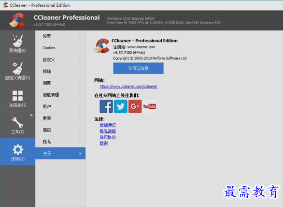Viewport: 283px width, 207px height.
Task: Open the 设置 (Settings) options page
Action: (x=60, y=36)
